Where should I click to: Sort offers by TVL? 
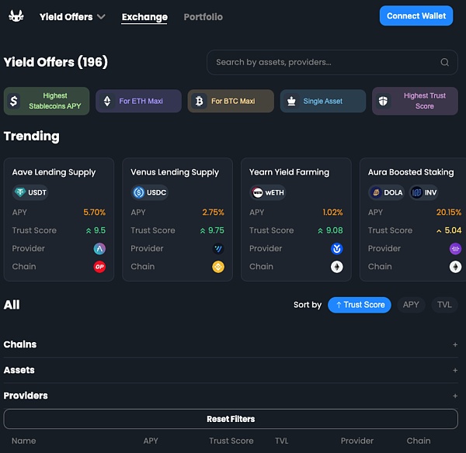(x=444, y=305)
